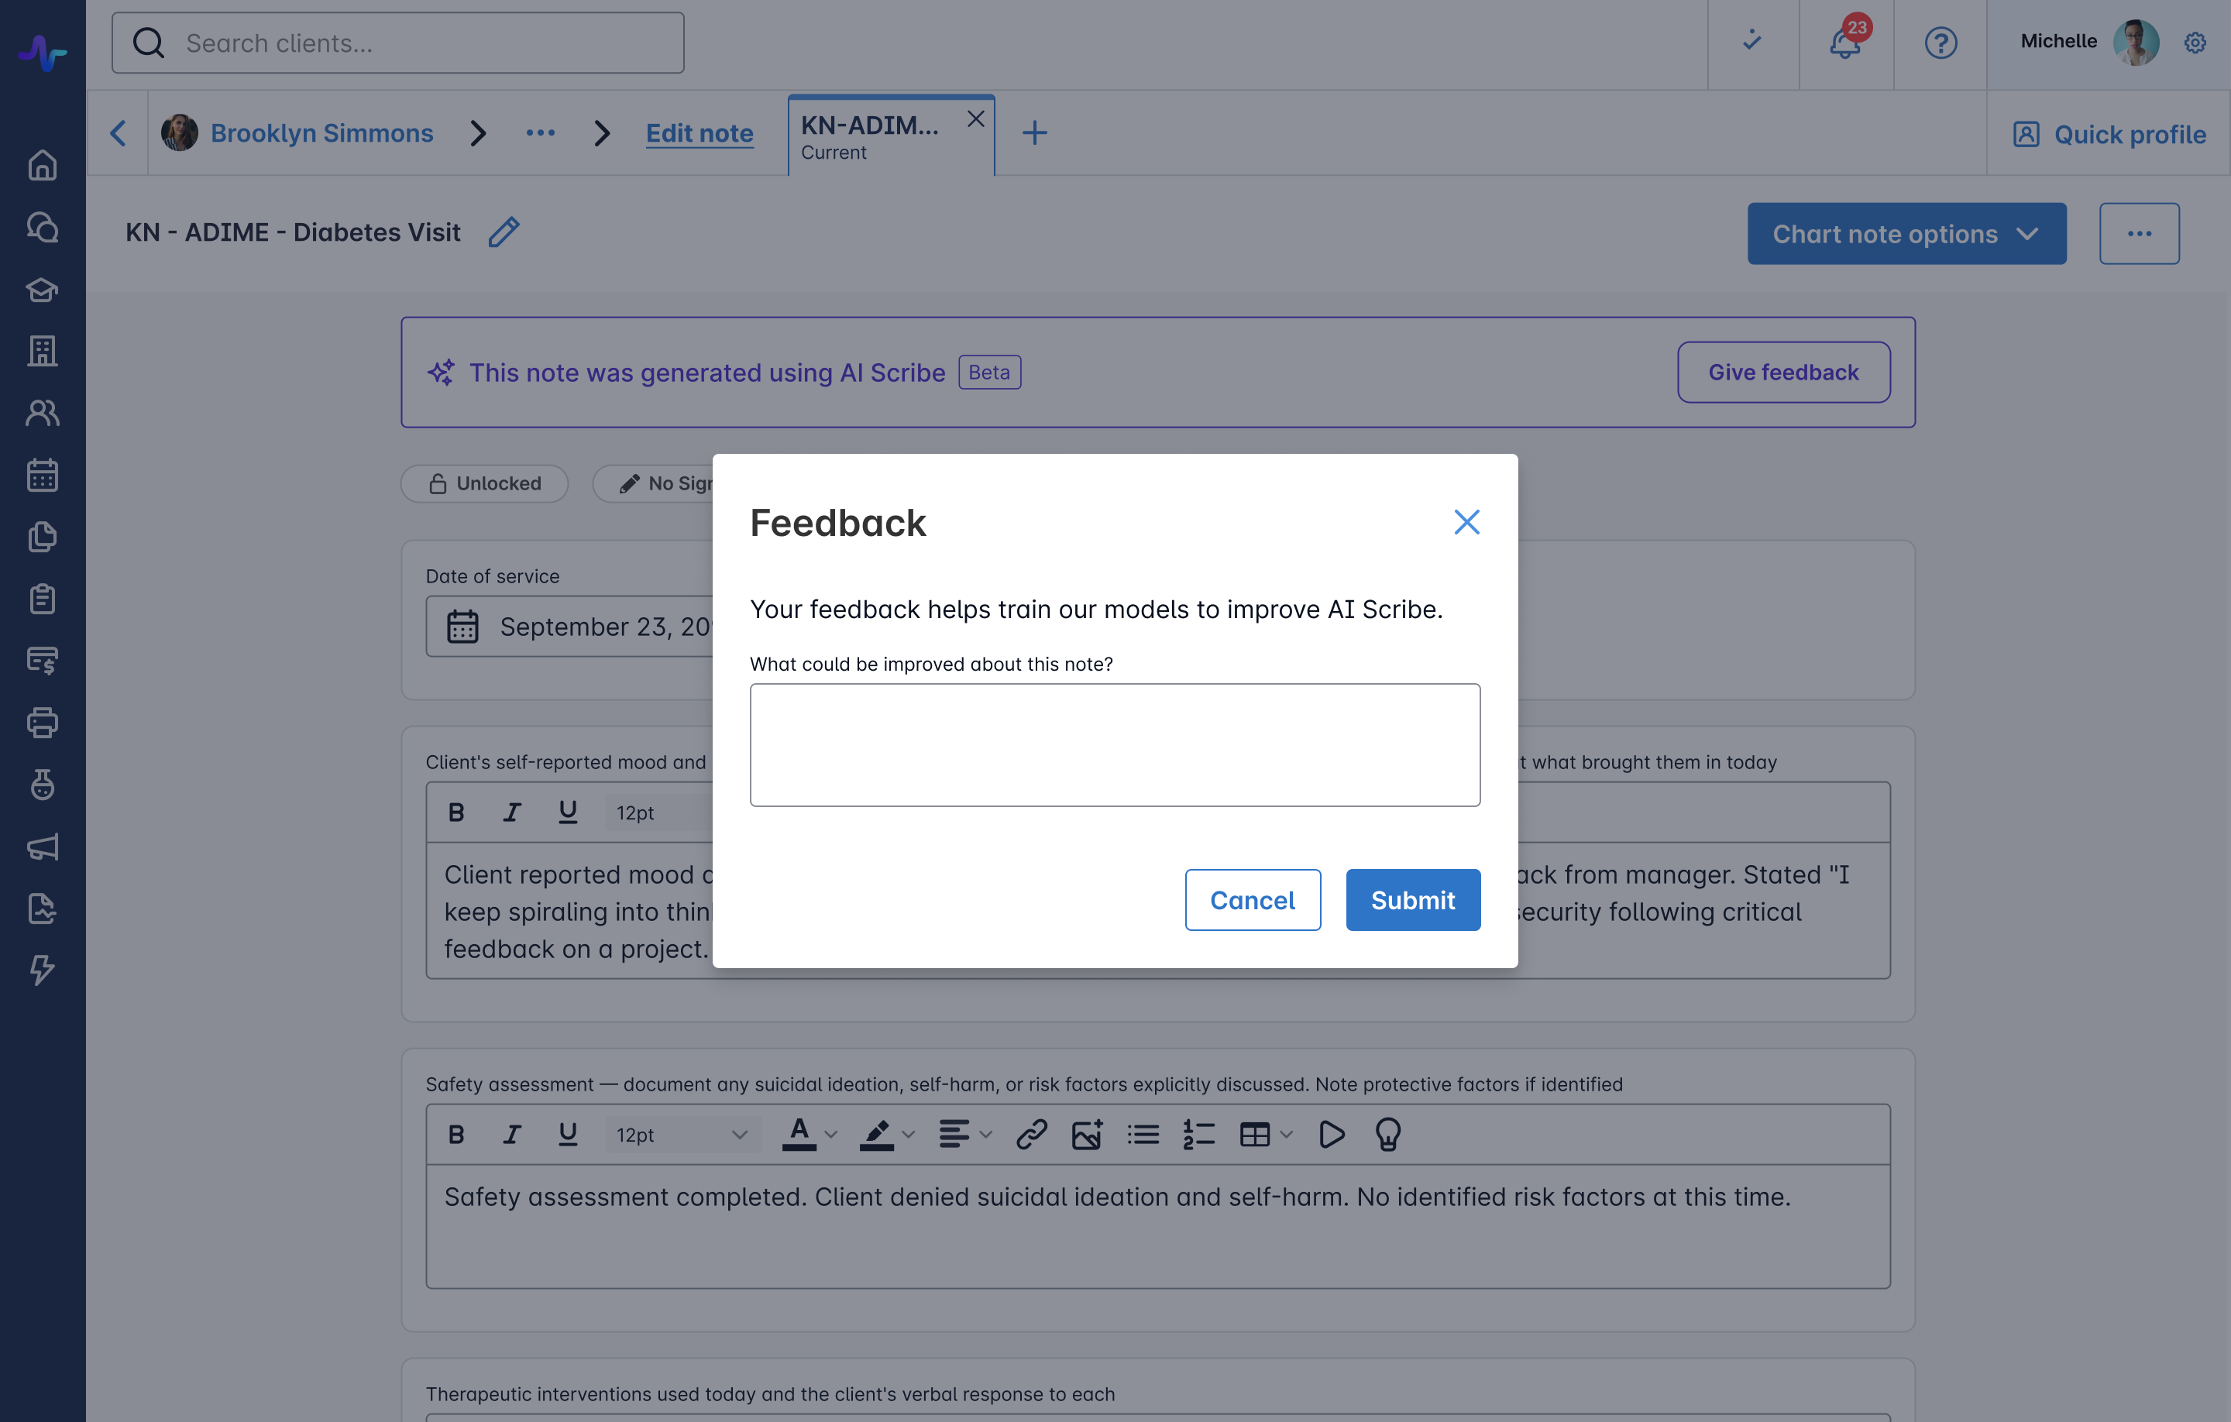Image resolution: width=2231 pixels, height=1422 pixels.
Task: Click insert image icon in Safety toolbar
Action: (1087, 1134)
